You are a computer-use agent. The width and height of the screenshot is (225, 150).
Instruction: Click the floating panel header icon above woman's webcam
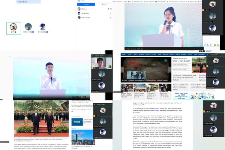pos(93,56)
